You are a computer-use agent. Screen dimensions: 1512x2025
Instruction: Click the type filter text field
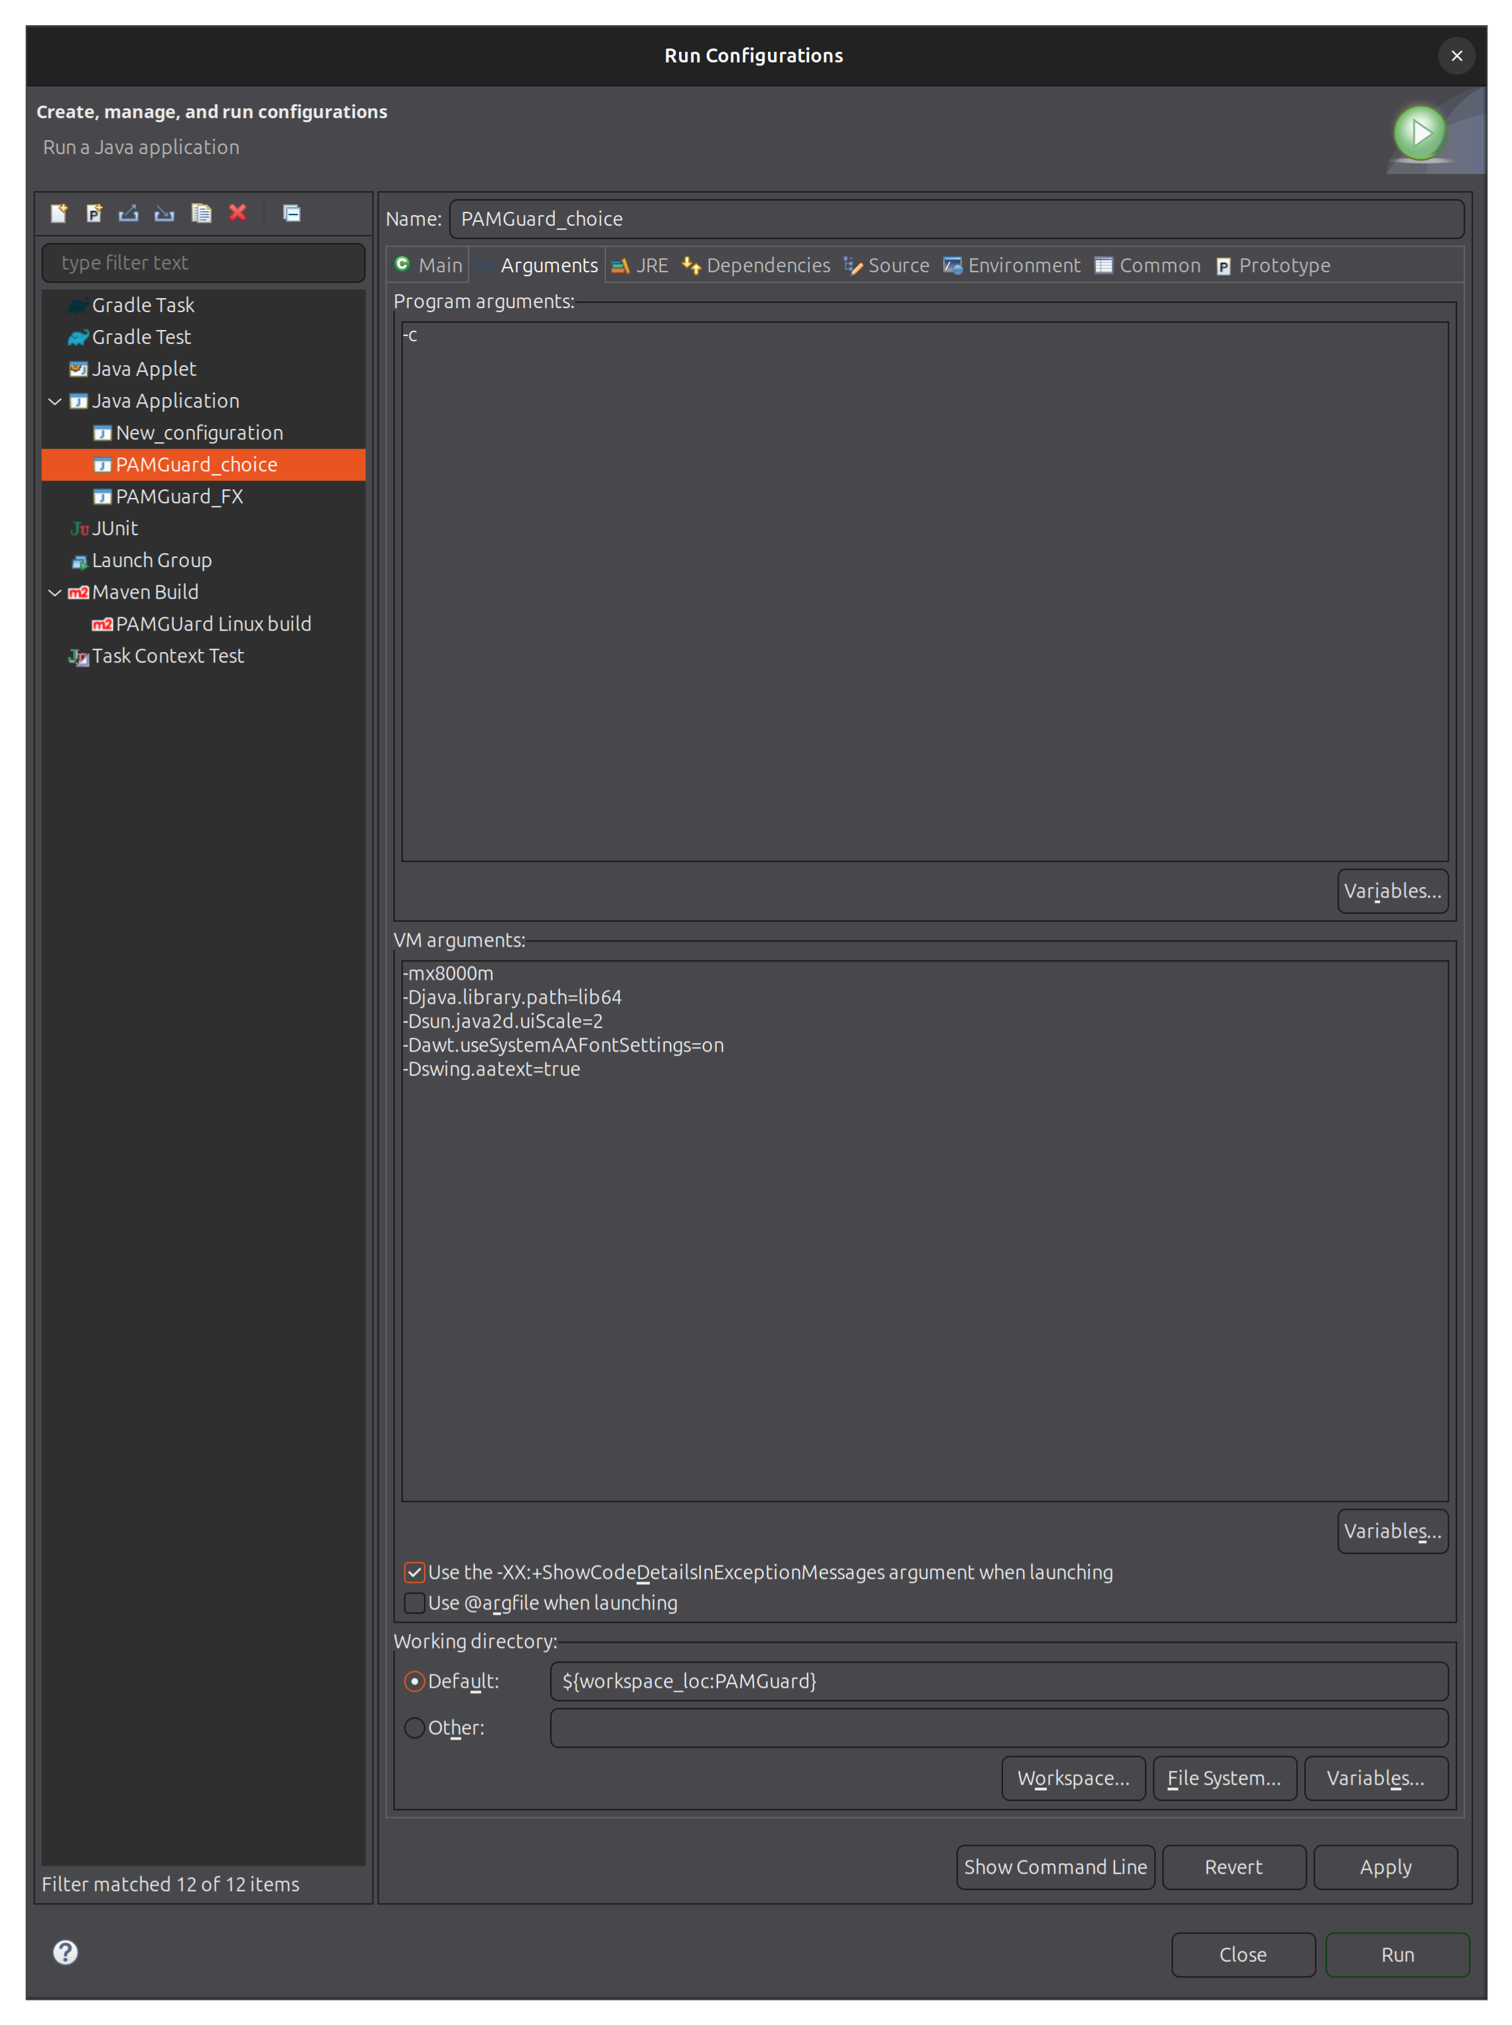[x=203, y=263]
